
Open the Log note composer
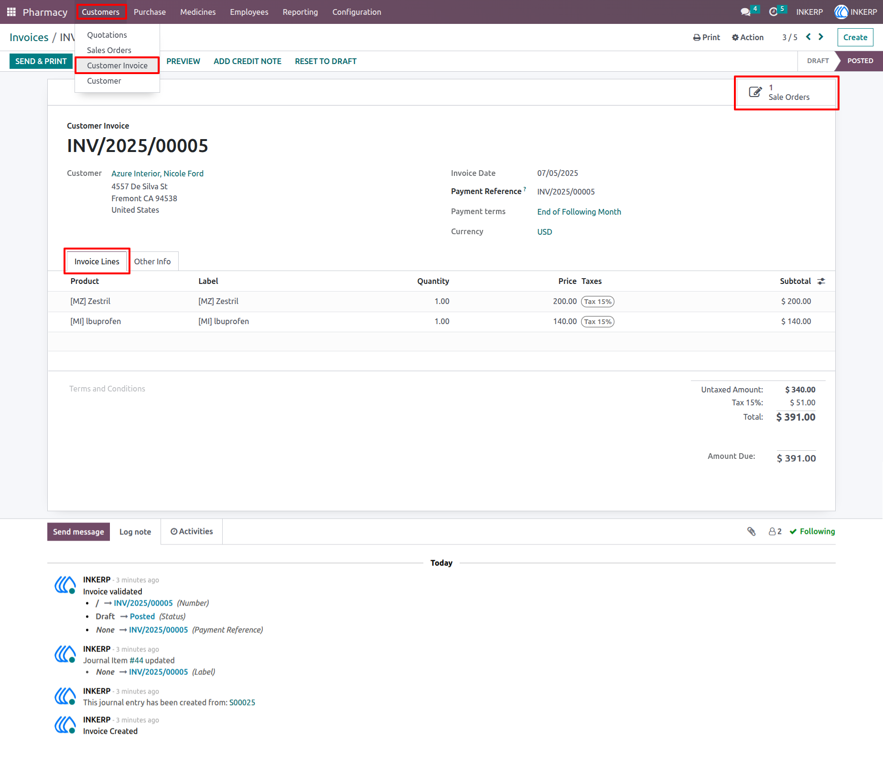tap(135, 532)
